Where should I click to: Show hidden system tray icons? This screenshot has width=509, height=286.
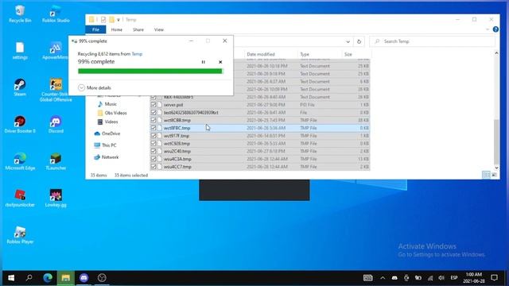tap(383, 278)
